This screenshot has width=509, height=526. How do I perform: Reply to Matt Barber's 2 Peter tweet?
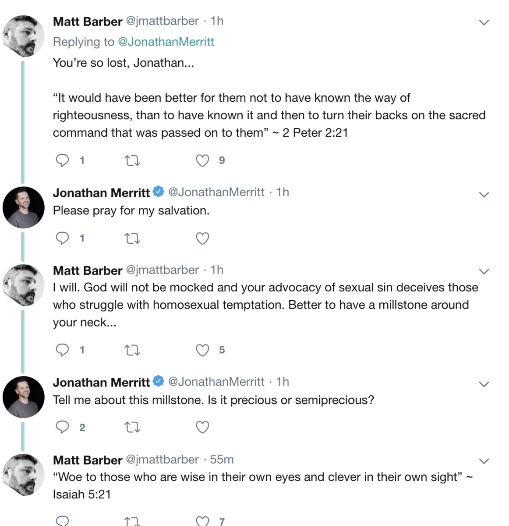click(62, 160)
